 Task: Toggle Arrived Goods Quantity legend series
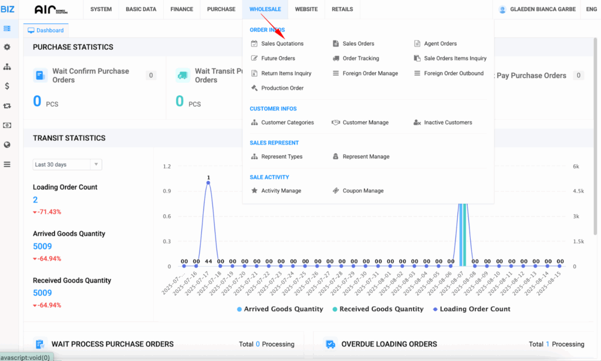pyautogui.click(x=280, y=309)
